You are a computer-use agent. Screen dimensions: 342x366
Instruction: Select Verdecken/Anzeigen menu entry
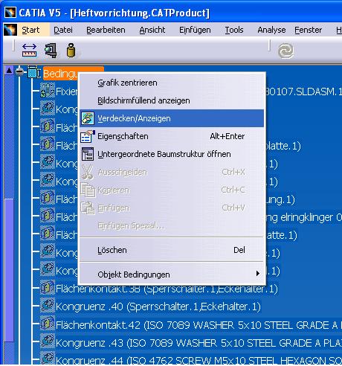click(x=172, y=118)
